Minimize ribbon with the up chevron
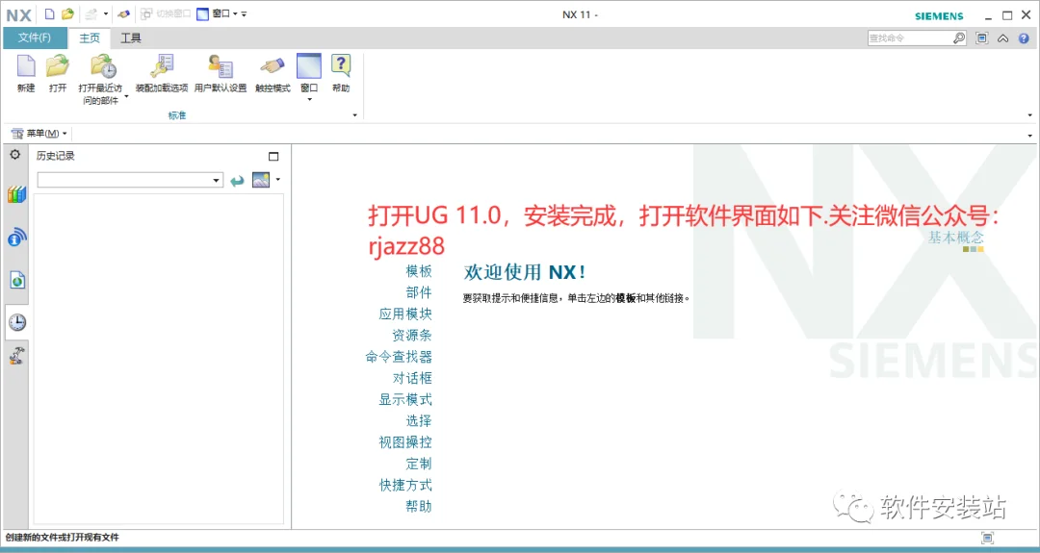 coord(1002,38)
